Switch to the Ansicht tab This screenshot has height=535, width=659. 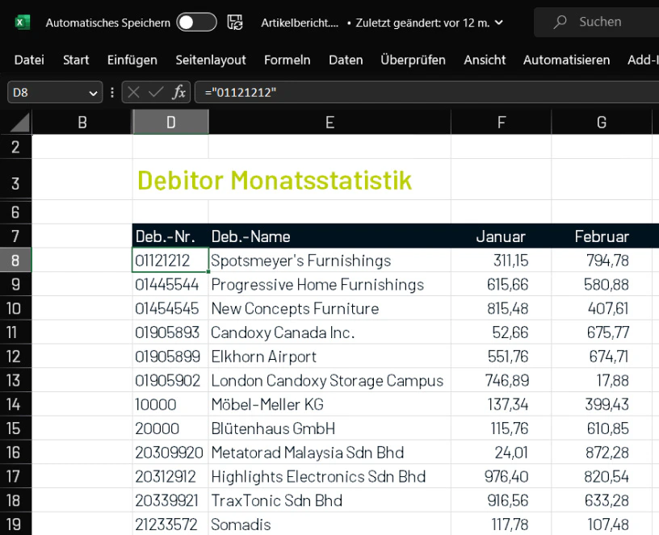coord(485,60)
